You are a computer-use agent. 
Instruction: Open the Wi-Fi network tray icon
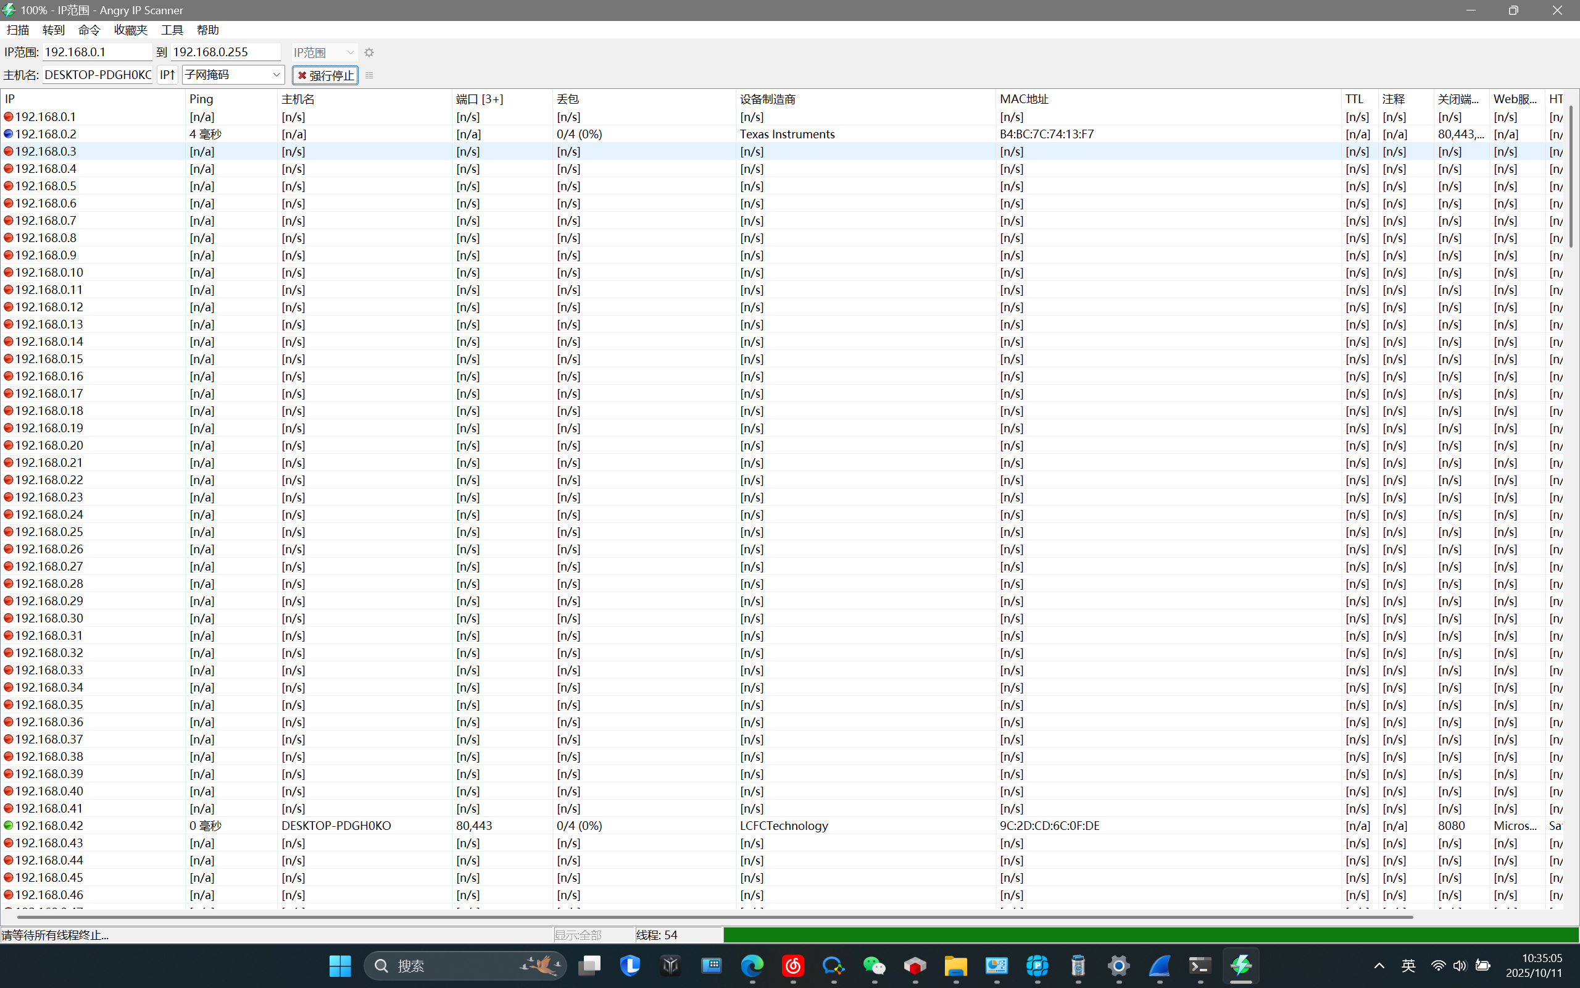(1437, 966)
